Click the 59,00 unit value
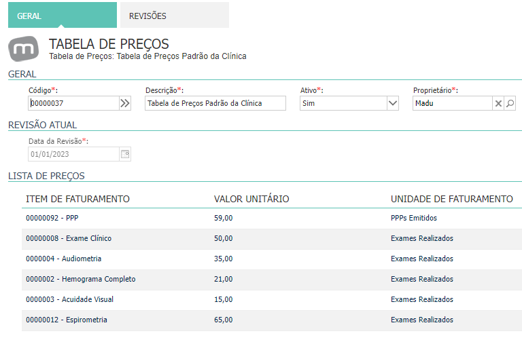This screenshot has width=522, height=340. click(x=224, y=218)
